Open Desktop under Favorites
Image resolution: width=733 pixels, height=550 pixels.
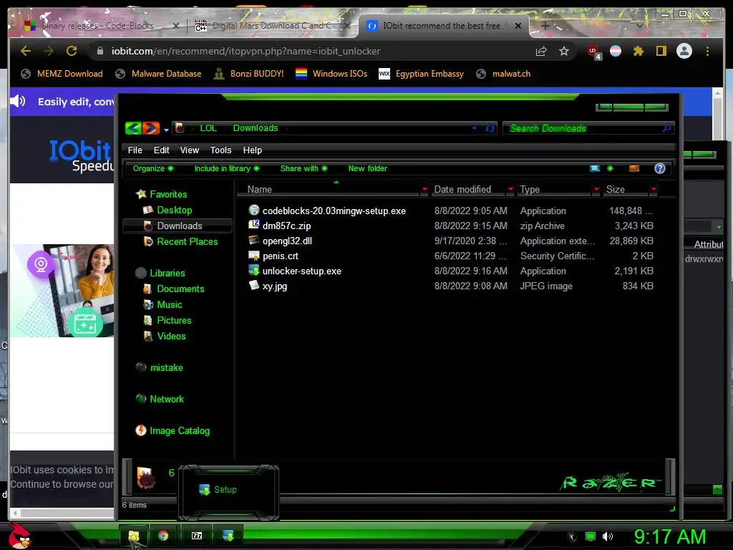point(175,210)
